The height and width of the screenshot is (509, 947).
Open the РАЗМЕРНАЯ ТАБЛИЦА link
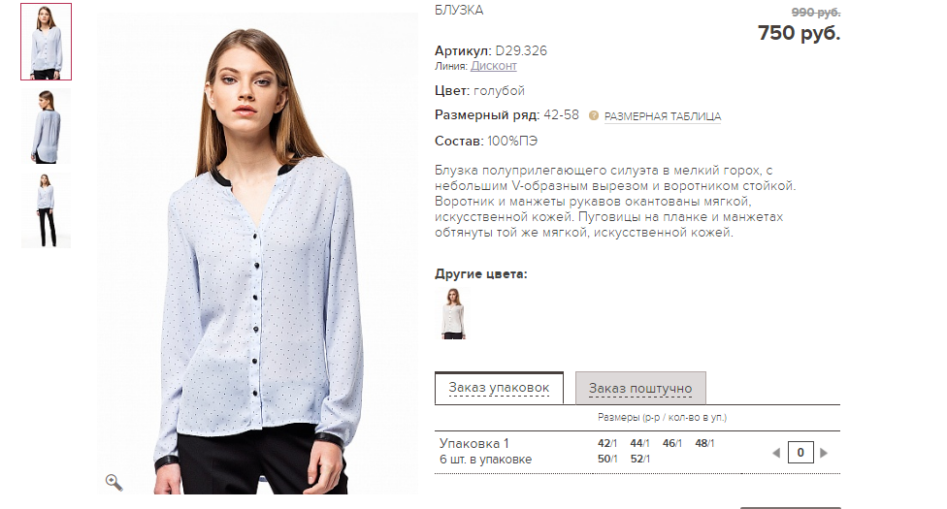(x=663, y=116)
